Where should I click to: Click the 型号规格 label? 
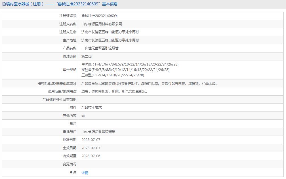(x=70, y=70)
